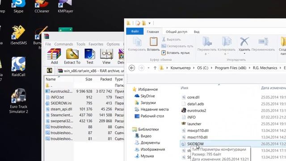Open the Файл tab in Explorer
The image size is (286, 161).
135,31
